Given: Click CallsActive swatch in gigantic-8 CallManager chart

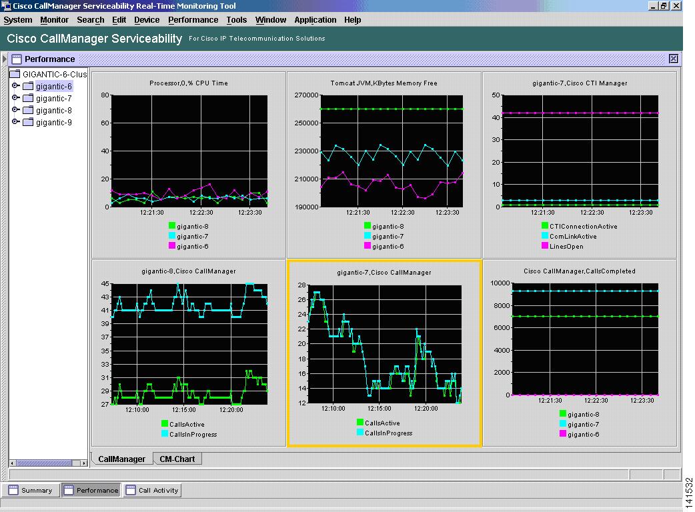Looking at the screenshot, I should pos(165,423).
